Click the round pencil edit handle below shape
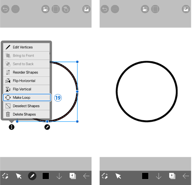192x185 pixels. pos(47,127)
